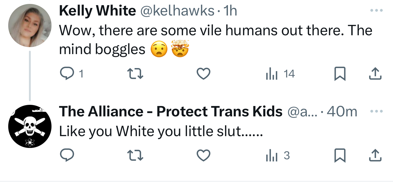
Task: View analytics on The Alliance's reply
Action: (271, 156)
